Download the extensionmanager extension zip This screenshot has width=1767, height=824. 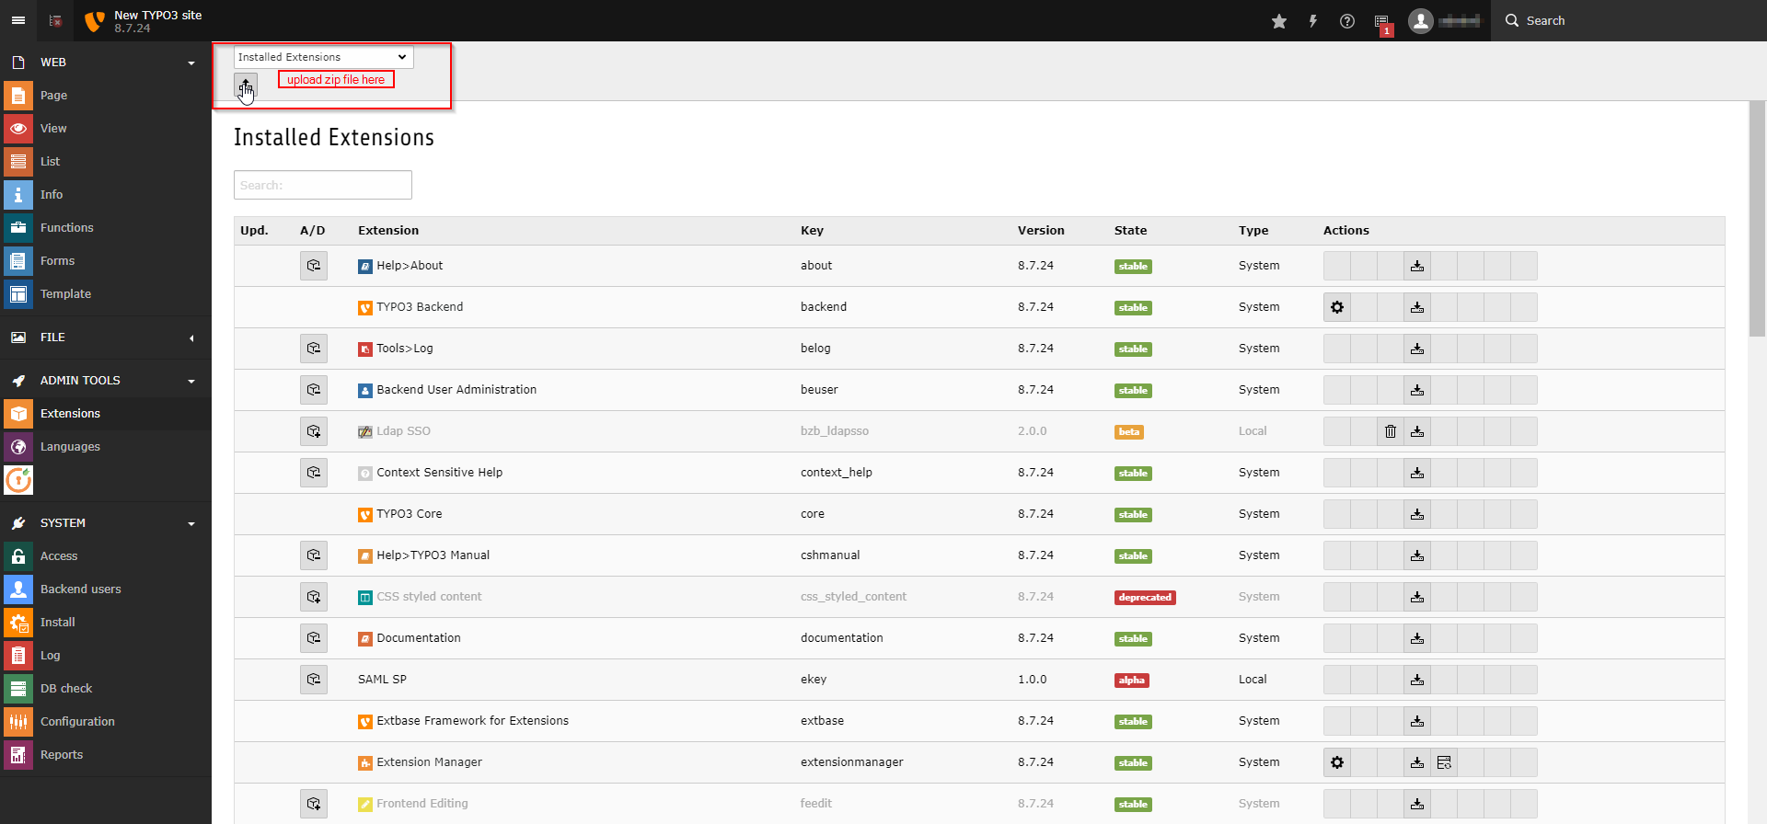1417,762
